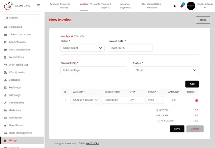This screenshot has width=215, height=148.
Task: Open Dashboard in the sidebar
Action: tap(15, 27)
